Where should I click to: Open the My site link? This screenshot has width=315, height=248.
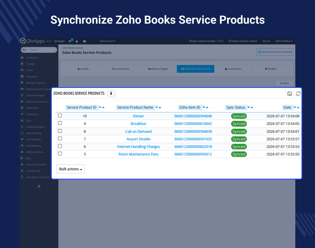[266, 41]
